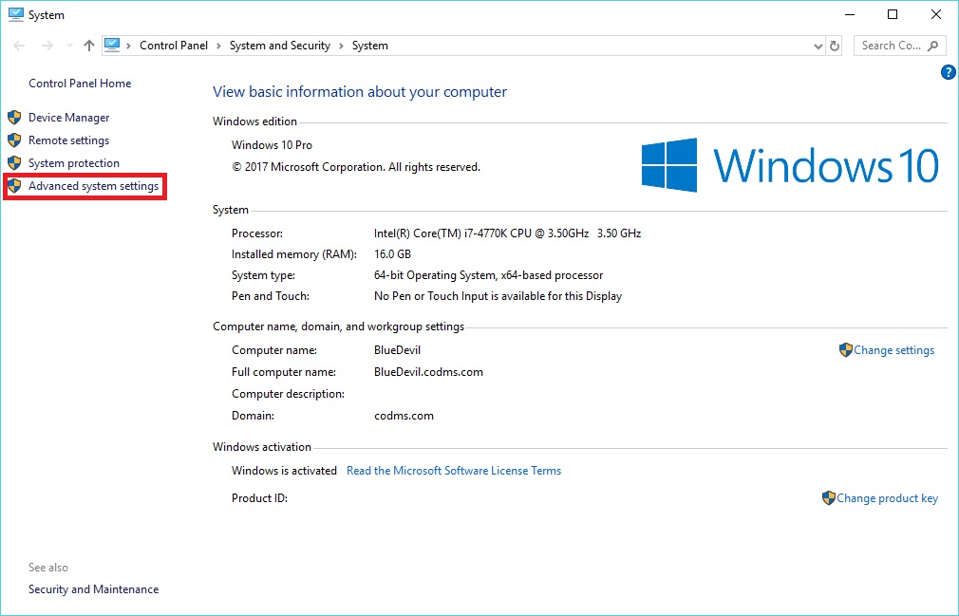This screenshot has width=959, height=616.
Task: Close the System window
Action: [x=936, y=14]
